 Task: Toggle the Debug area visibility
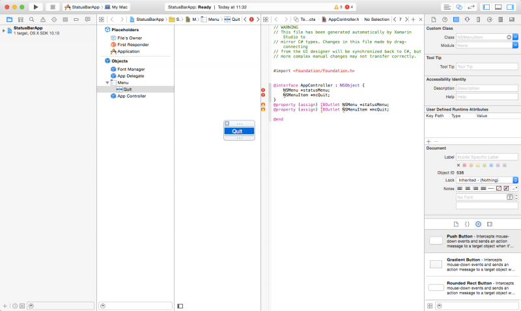pos(500,7)
